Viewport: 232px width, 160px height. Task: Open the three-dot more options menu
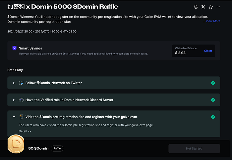pos(218,7)
